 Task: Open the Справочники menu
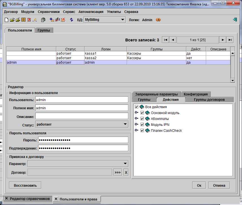(x=49, y=12)
